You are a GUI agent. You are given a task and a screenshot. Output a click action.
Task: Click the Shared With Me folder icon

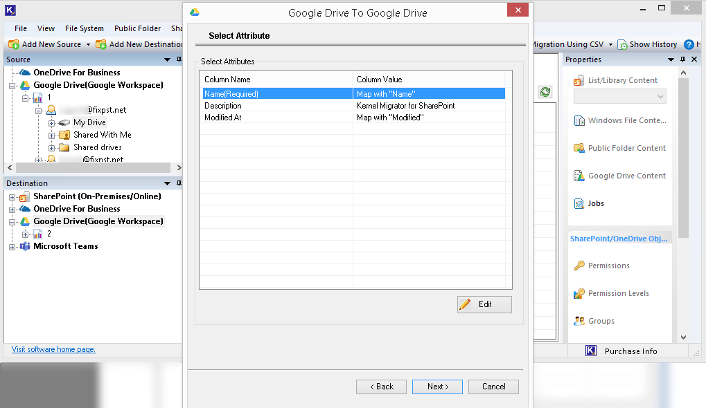[x=64, y=135]
